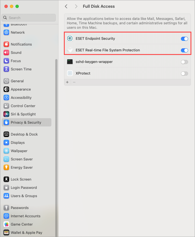195x237 pixels.
Task: Open Notifications settings label
Action: coord(21,45)
